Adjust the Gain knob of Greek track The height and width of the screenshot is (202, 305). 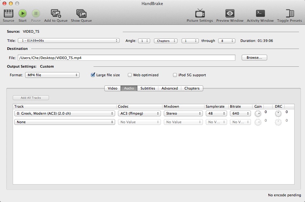pos(258,114)
